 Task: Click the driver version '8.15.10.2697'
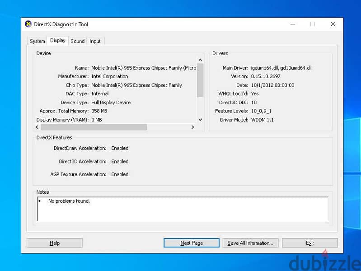click(x=266, y=76)
